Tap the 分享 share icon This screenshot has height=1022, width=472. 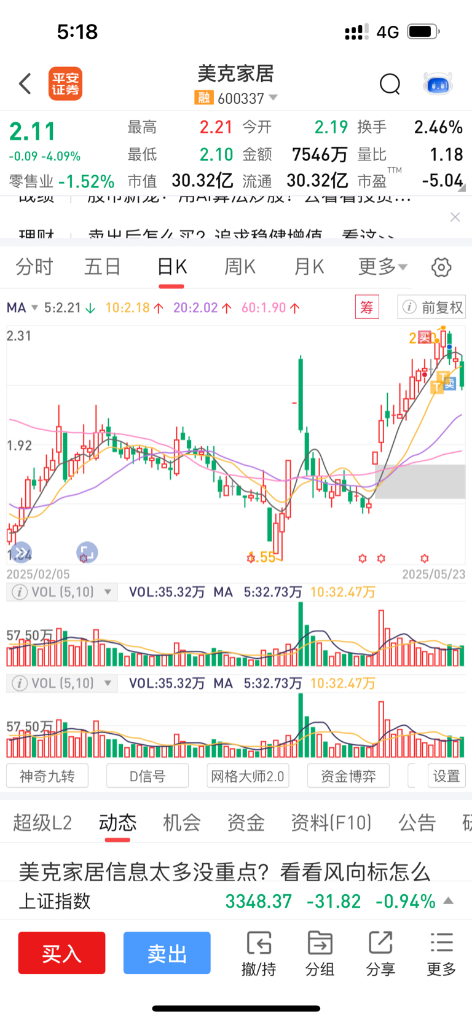pyautogui.click(x=380, y=954)
